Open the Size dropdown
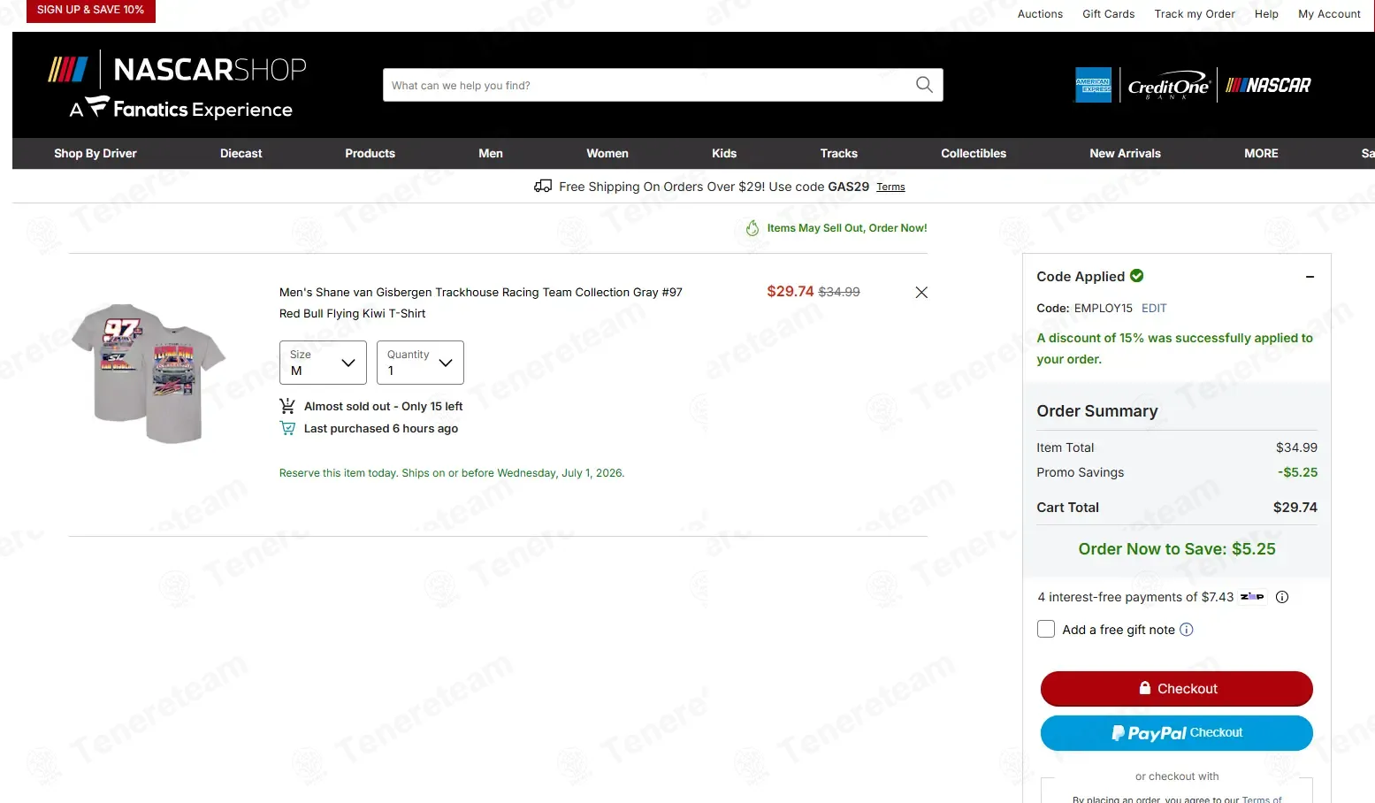 323,363
